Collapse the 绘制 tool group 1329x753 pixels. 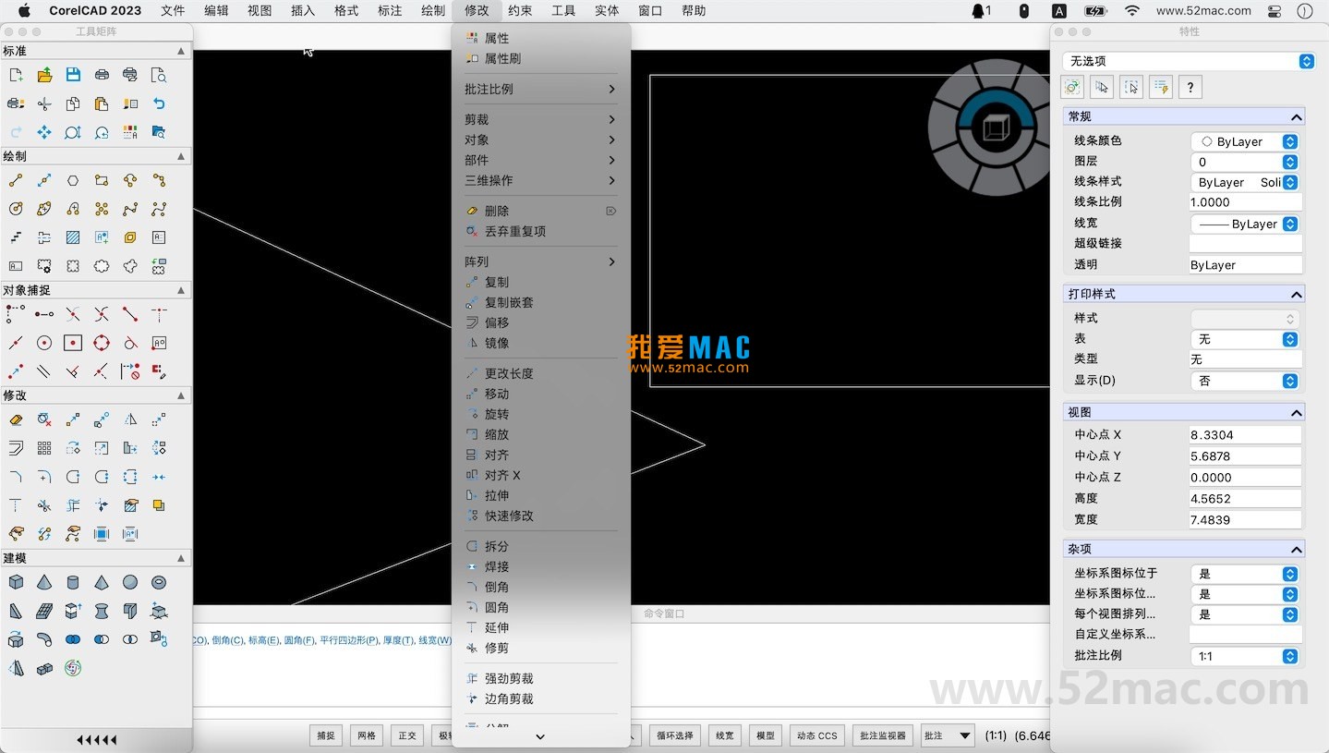(181, 156)
